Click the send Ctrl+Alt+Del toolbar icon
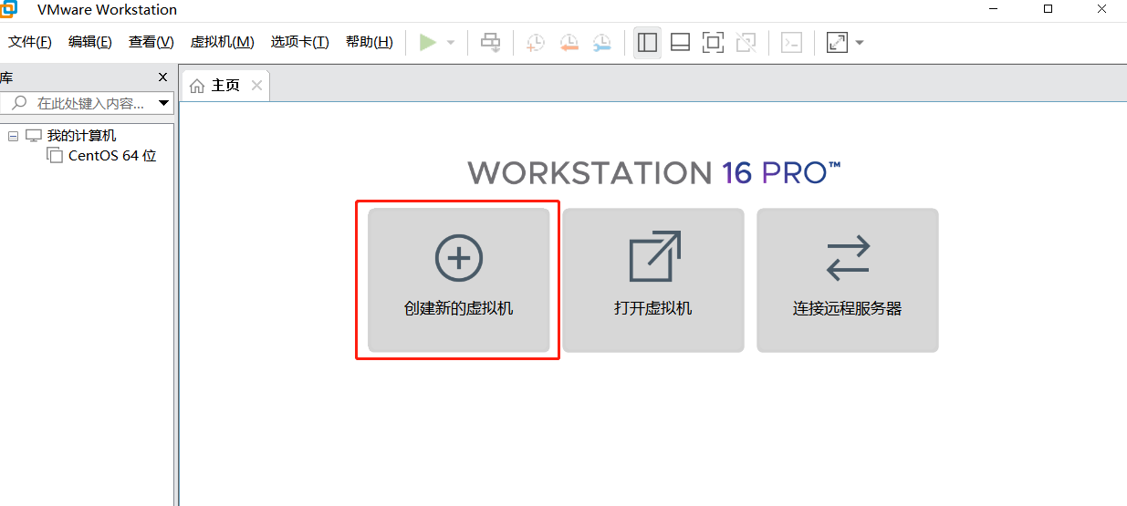 491,42
